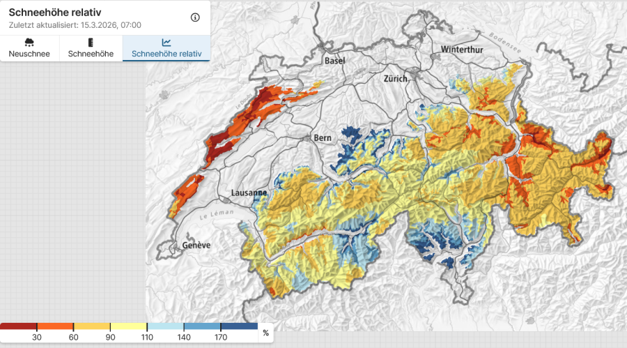Viewport: 627px width, 348px height.
Task: Select the Schneehöhe relativ tab label
Action: point(167,54)
